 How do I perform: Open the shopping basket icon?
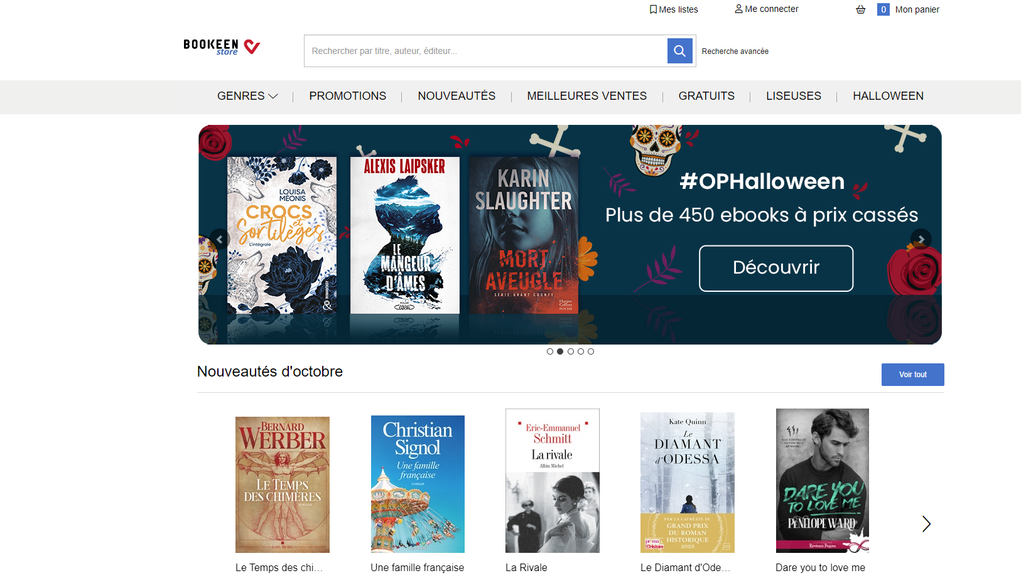[860, 9]
